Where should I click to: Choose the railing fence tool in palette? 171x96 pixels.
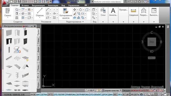25,75
